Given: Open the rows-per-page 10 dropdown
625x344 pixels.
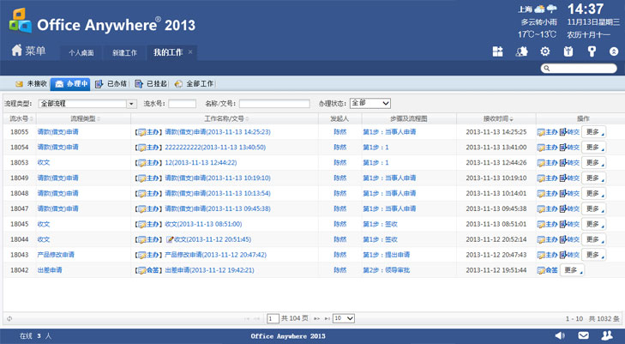Looking at the screenshot, I should coord(344,318).
